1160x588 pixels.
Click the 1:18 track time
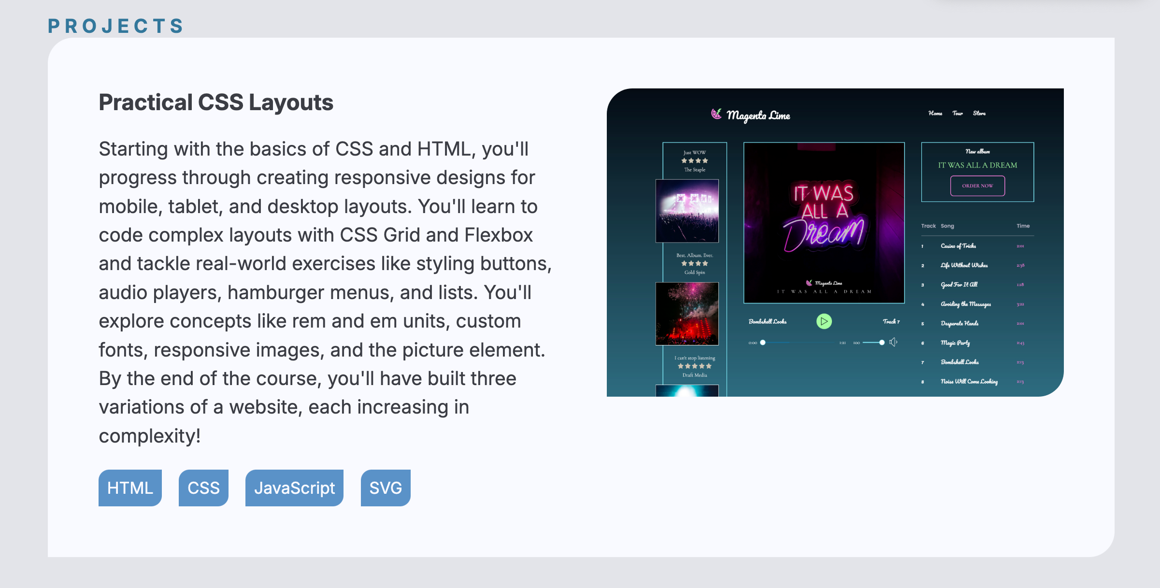click(x=1020, y=285)
